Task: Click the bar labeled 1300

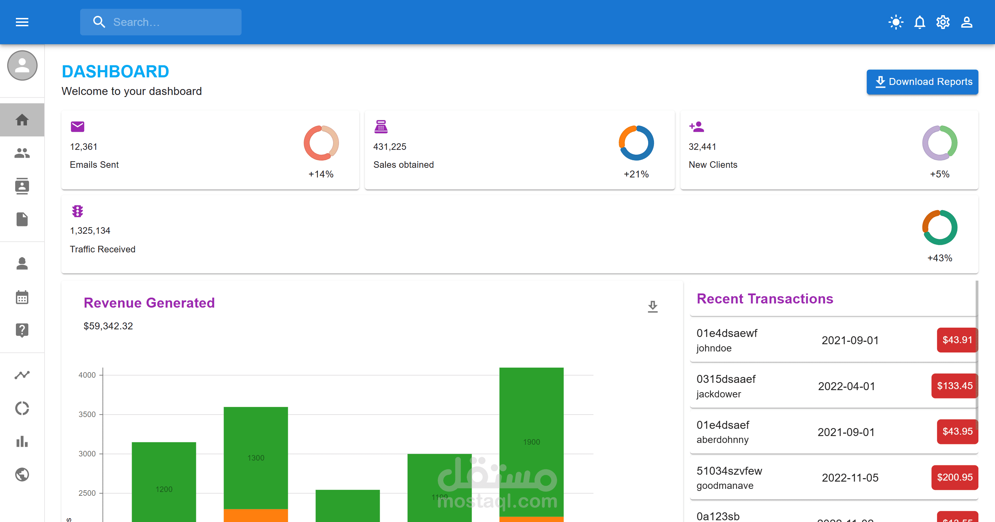Action: pos(256,458)
